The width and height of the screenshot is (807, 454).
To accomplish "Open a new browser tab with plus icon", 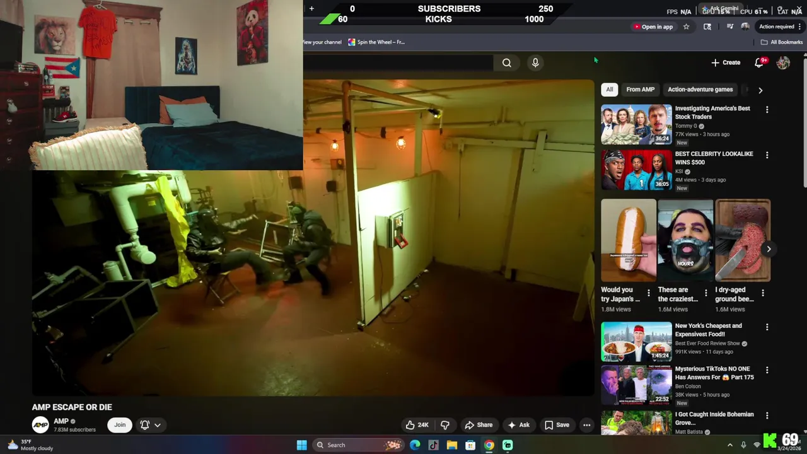I will (311, 8).
